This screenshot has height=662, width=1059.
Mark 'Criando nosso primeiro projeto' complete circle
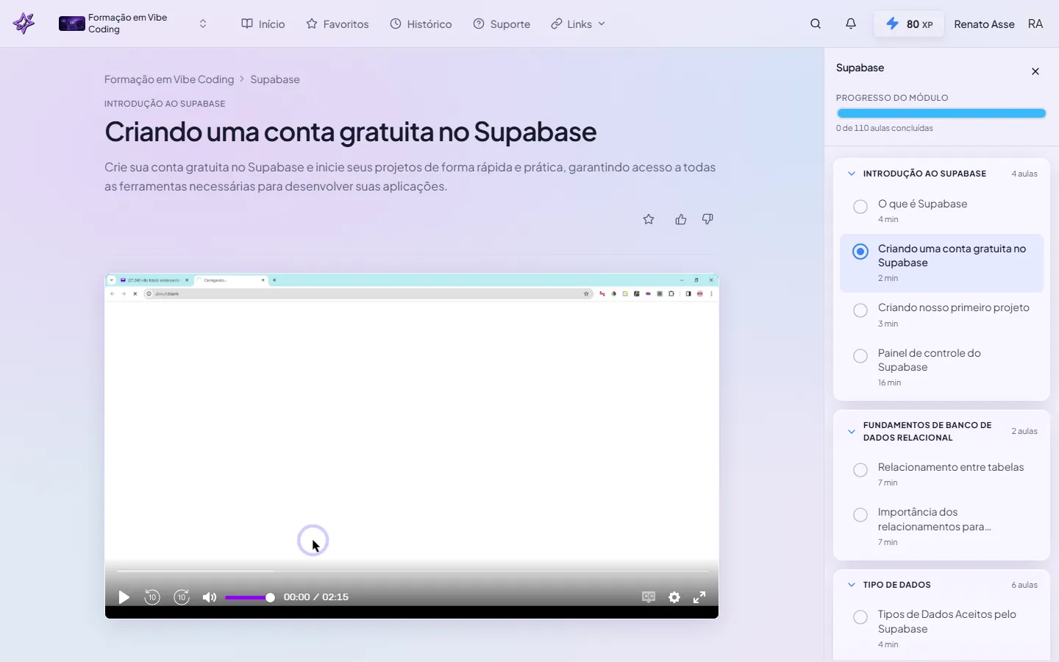coord(860,310)
